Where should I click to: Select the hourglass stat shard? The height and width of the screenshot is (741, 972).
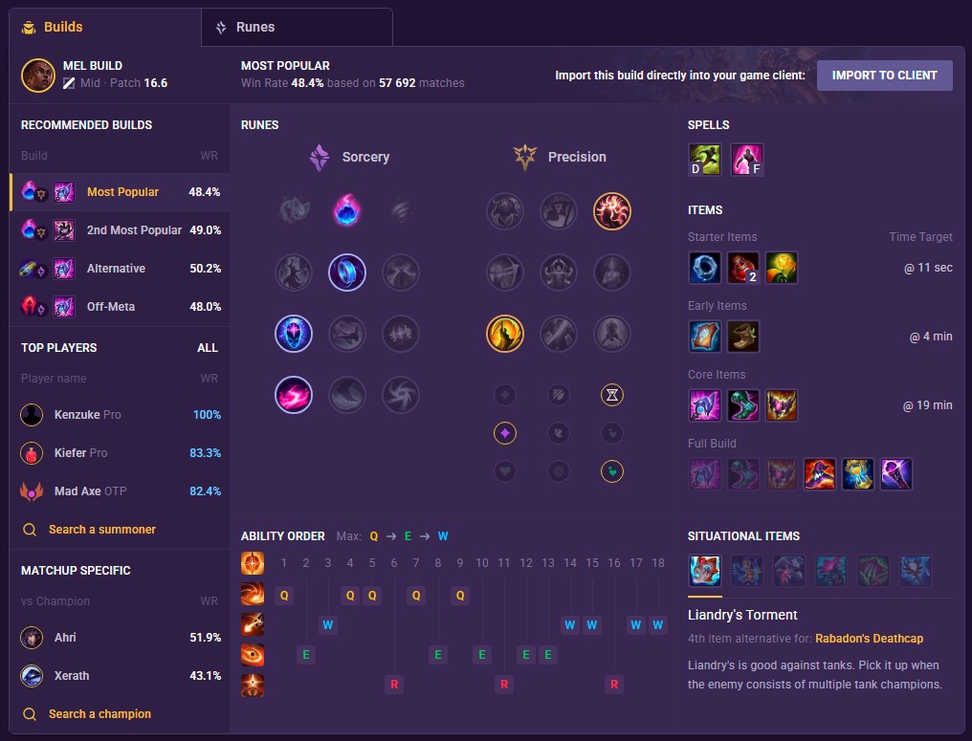tap(612, 395)
